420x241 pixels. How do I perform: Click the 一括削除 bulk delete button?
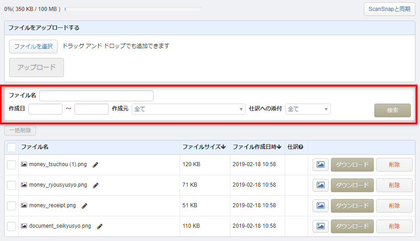tap(20, 131)
